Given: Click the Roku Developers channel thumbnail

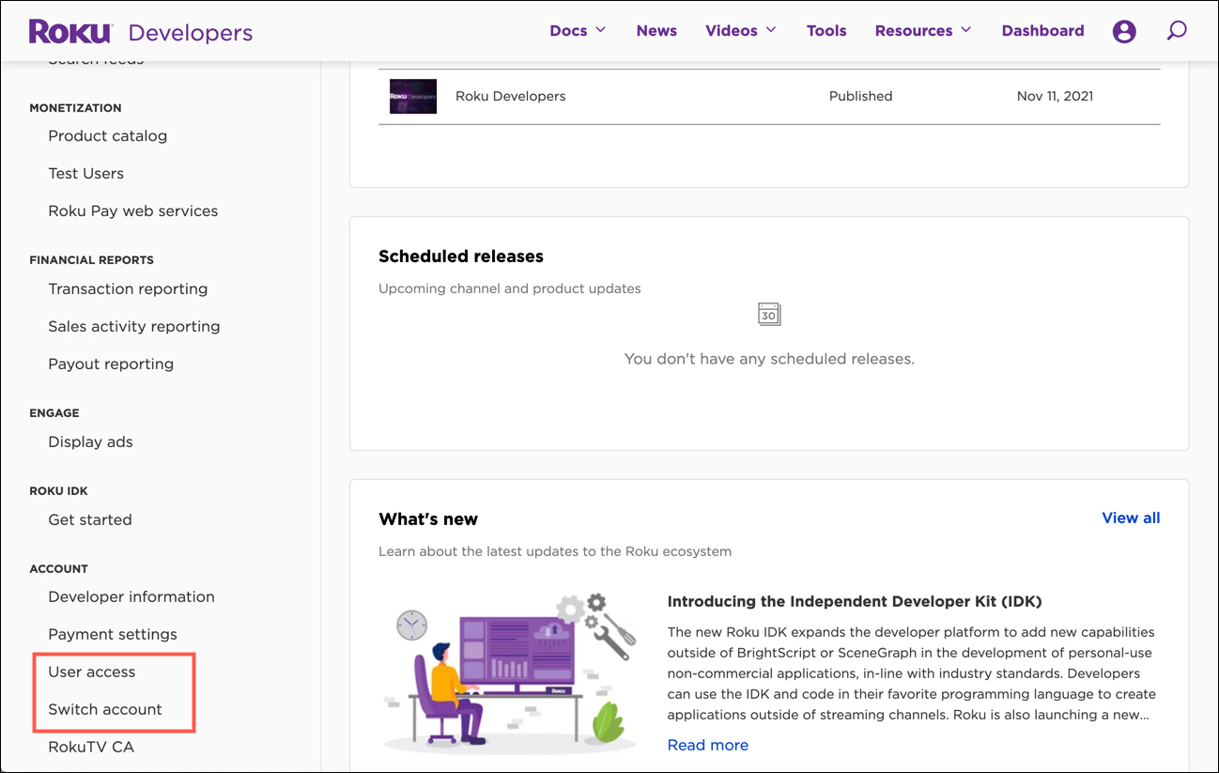Looking at the screenshot, I should 412,96.
